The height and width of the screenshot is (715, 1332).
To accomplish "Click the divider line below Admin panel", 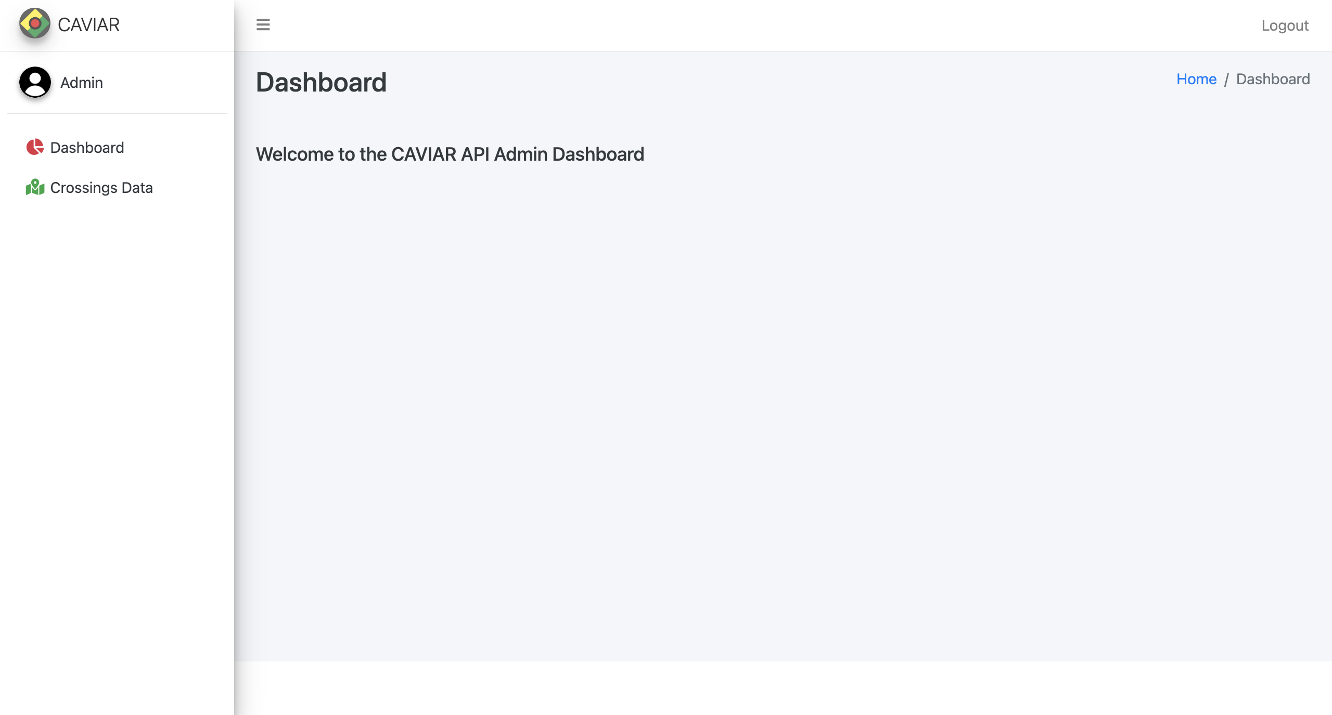I will 117,113.
